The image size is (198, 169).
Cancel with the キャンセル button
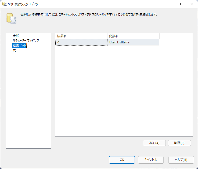coord(151,160)
